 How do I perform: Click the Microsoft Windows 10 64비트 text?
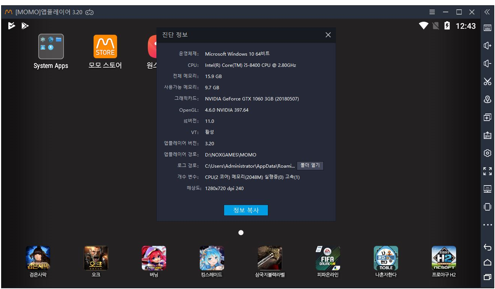pyautogui.click(x=237, y=54)
